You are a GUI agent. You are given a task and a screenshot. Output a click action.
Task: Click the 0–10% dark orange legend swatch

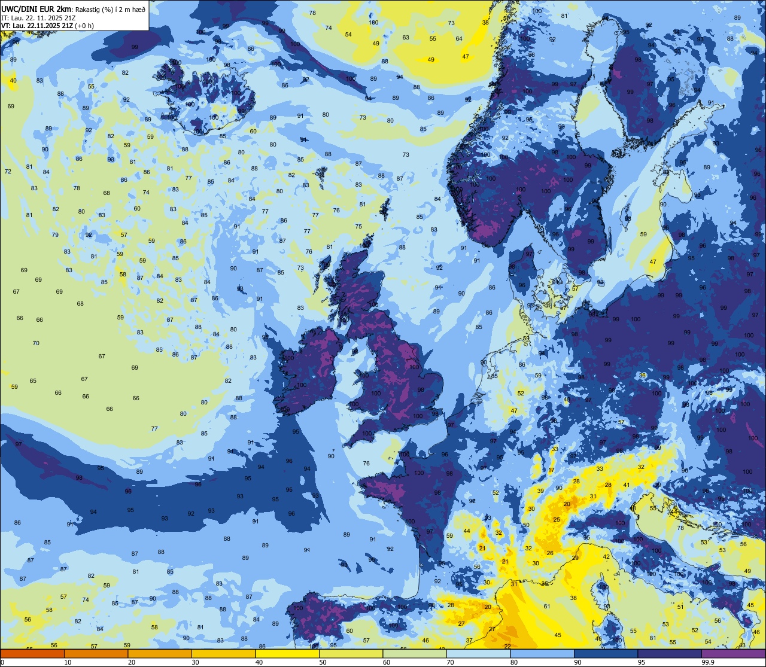[32, 654]
